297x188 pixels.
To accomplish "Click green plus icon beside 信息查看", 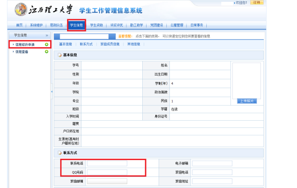I will point(47,51).
